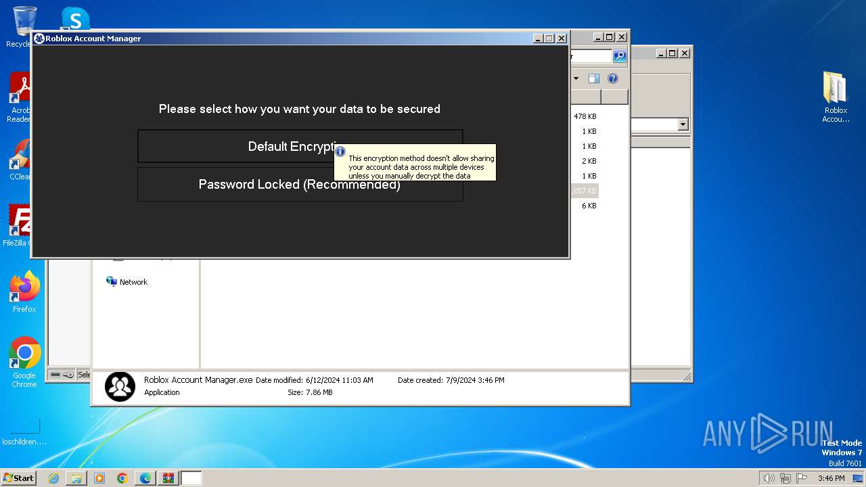Open CCleaner desktop shortcut

(x=19, y=160)
